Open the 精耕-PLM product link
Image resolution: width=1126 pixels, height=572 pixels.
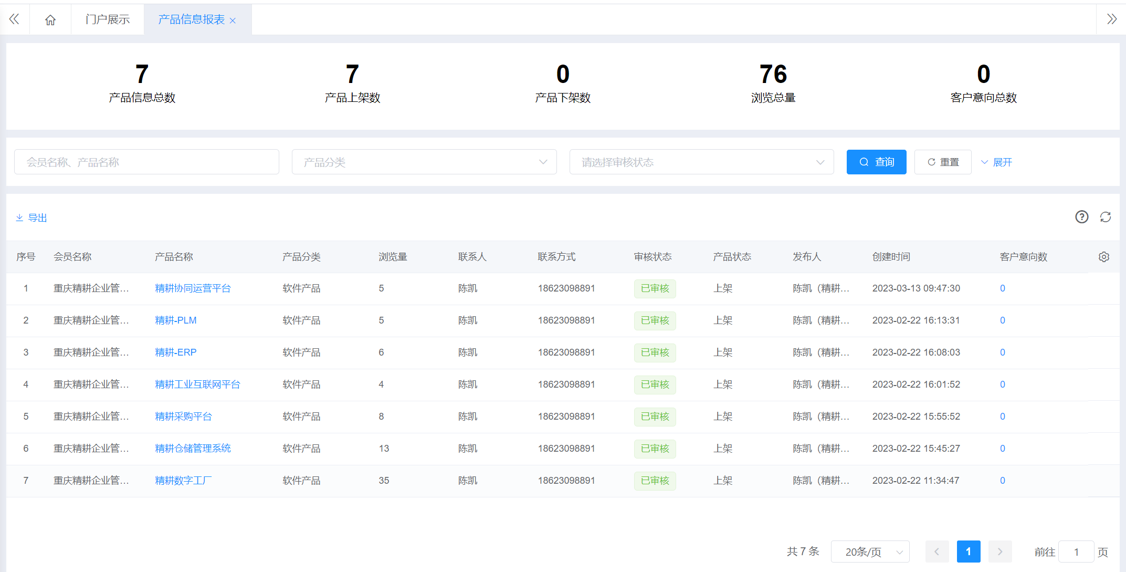click(x=176, y=320)
